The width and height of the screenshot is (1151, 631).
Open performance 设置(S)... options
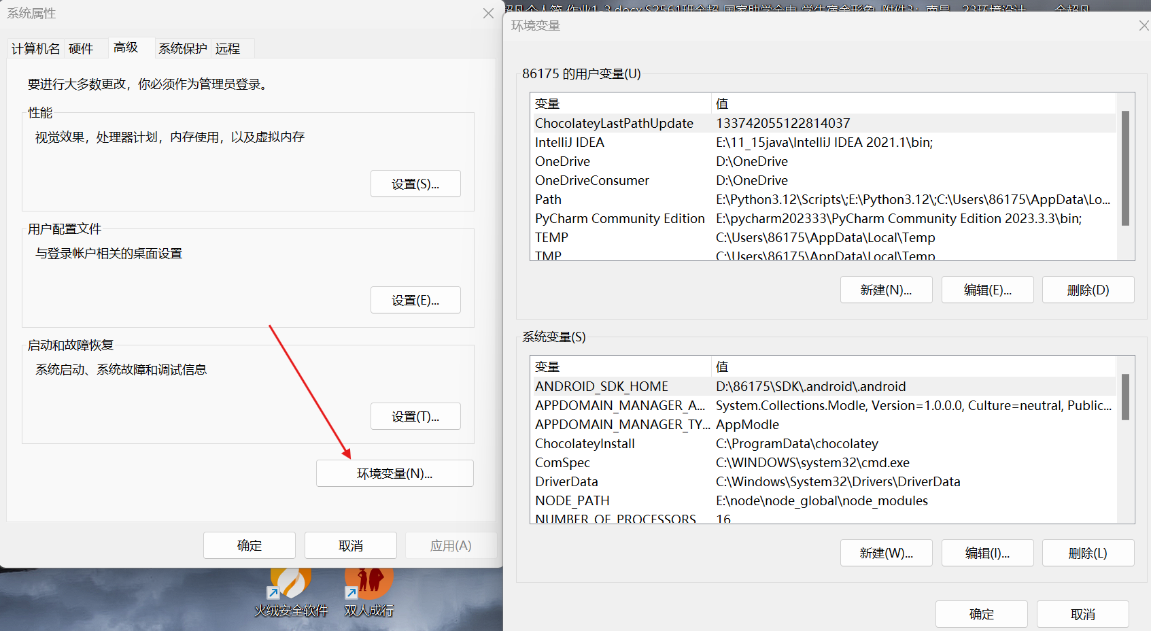415,184
